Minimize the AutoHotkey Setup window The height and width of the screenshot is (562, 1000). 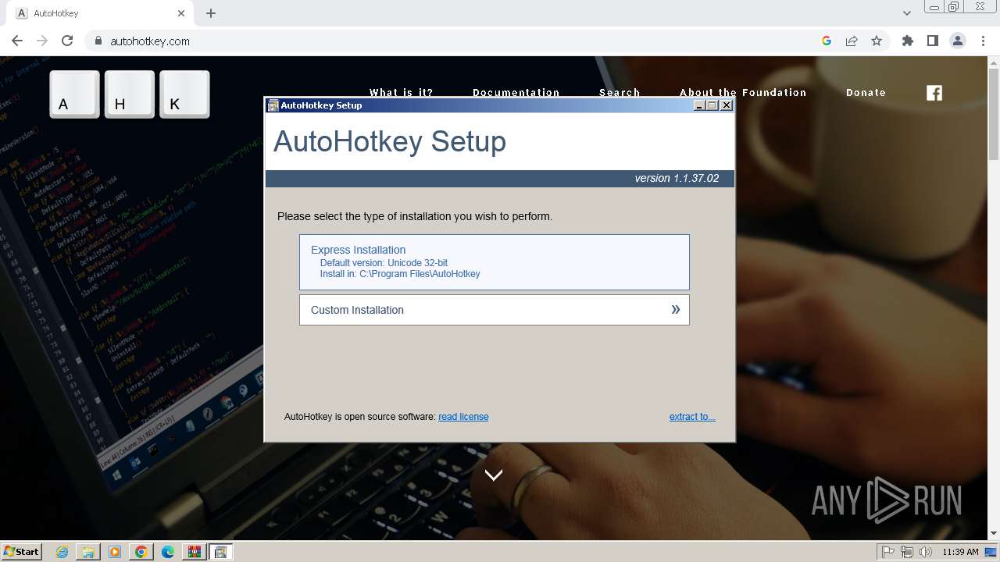click(x=699, y=105)
